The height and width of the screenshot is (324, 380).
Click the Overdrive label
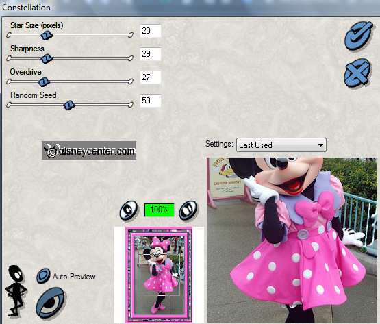point(25,72)
